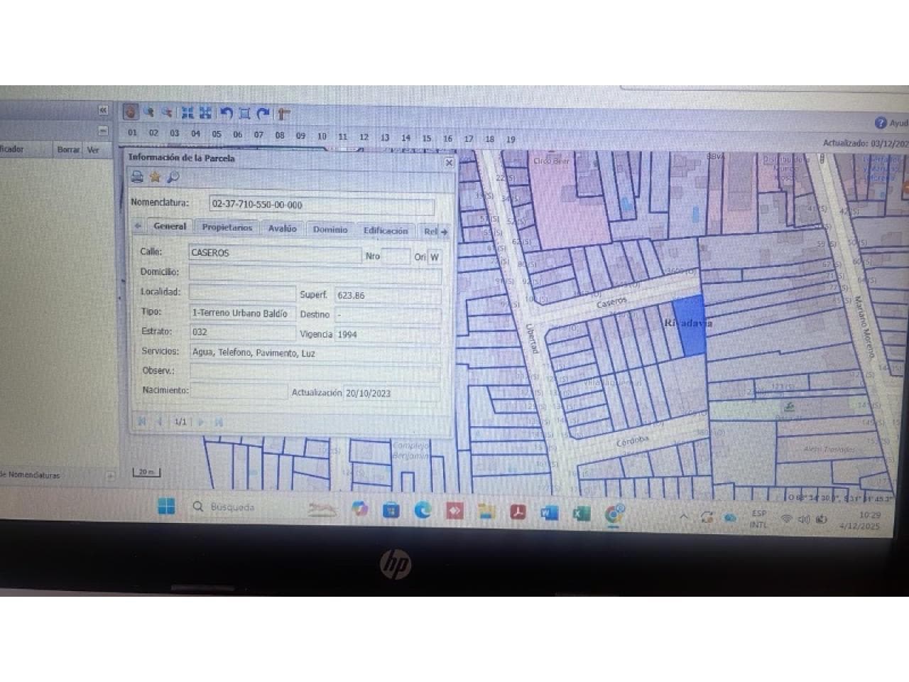Click the Superf. field showing 623,86
This screenshot has width=909, height=682.
pos(388,296)
